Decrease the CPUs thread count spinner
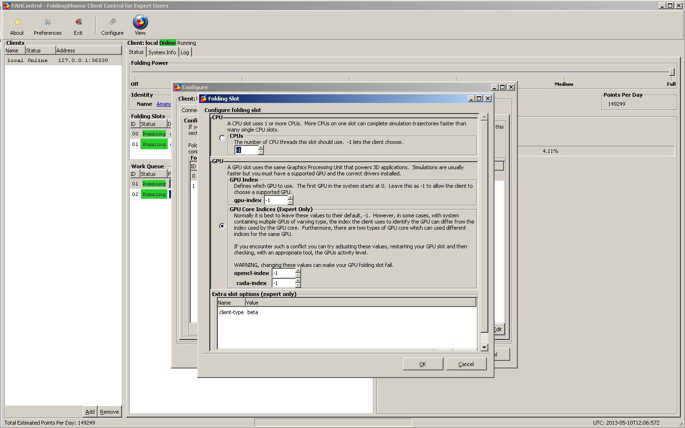The image size is (685, 428). click(261, 152)
